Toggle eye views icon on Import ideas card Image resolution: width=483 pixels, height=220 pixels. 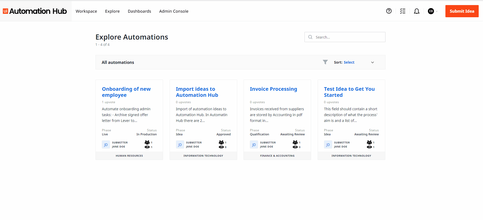click(221, 147)
